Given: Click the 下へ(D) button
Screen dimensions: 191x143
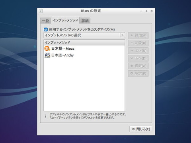Looking at the screenshot, I should click(x=138, y=58).
